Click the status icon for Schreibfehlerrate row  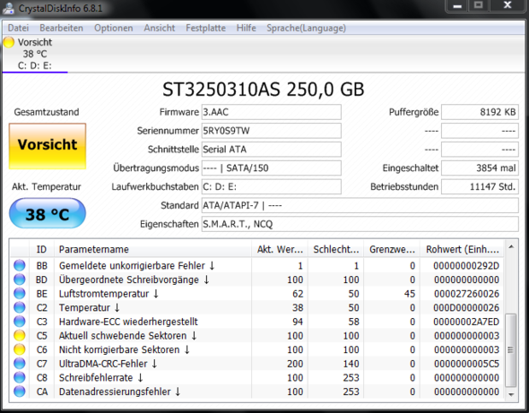(20, 377)
